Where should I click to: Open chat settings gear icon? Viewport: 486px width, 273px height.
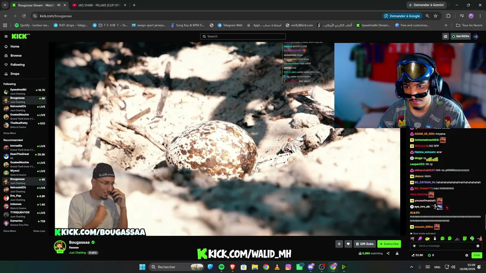coord(467,255)
